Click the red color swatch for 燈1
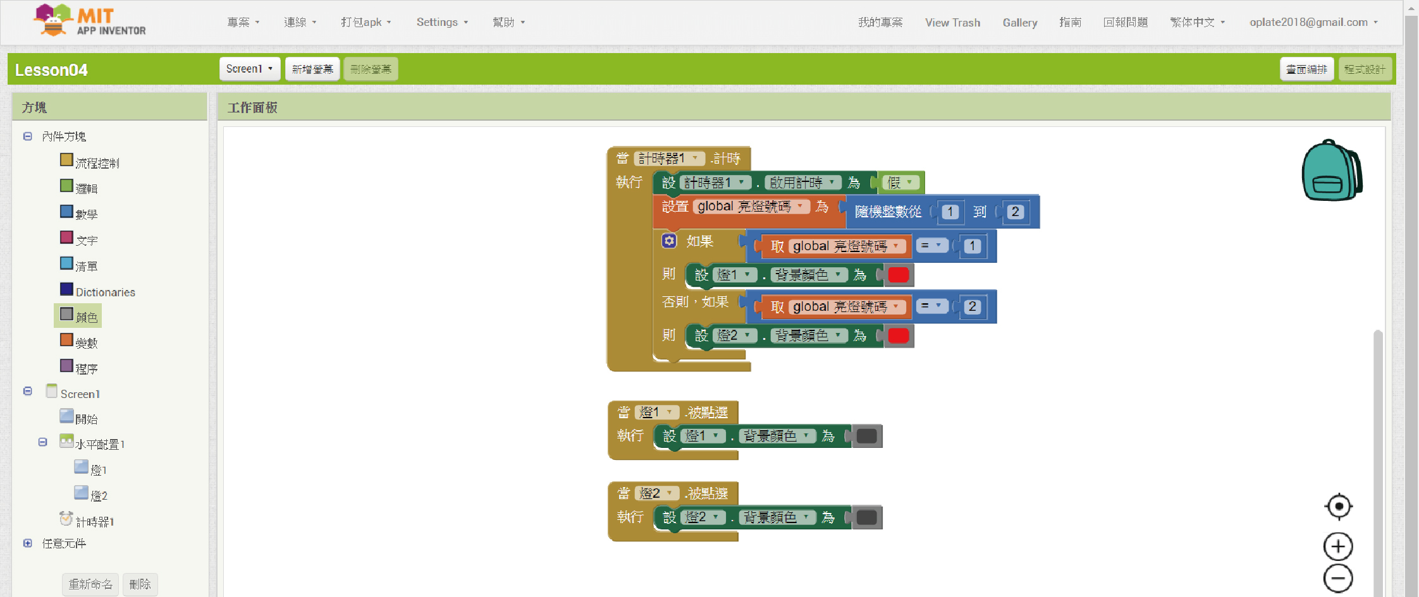This screenshot has height=597, width=1419. 898,275
